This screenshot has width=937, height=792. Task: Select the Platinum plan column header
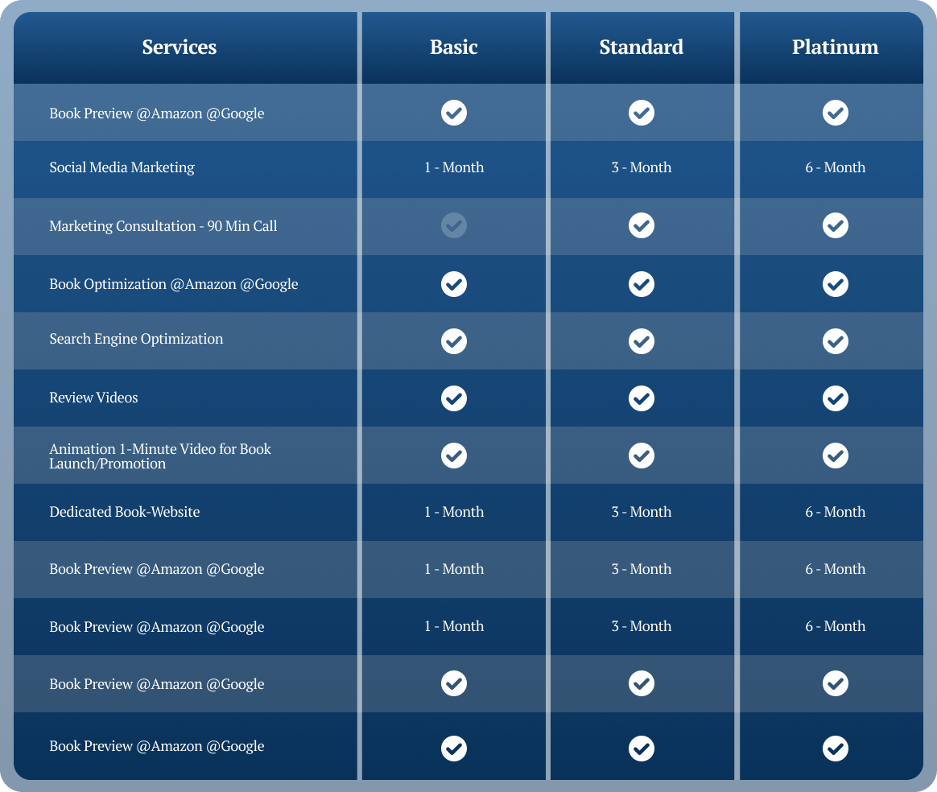click(x=835, y=47)
